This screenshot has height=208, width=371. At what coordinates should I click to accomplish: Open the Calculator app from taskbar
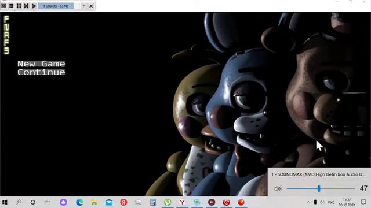pos(153,202)
